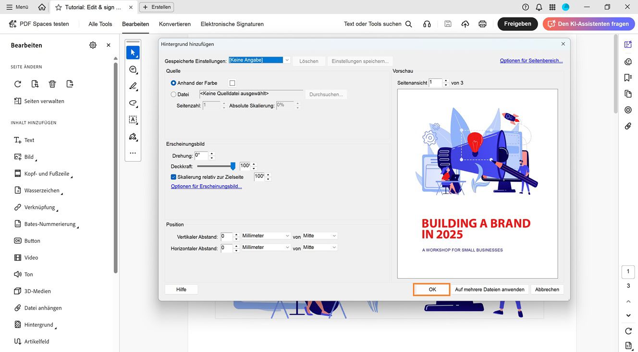Click the read aloud headphones icon
The image size is (638, 352).
[427, 24]
